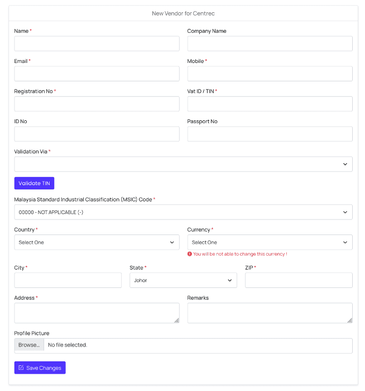Image resolution: width=365 pixels, height=391 pixels.
Task: Select the Registration No field
Action: (97, 104)
